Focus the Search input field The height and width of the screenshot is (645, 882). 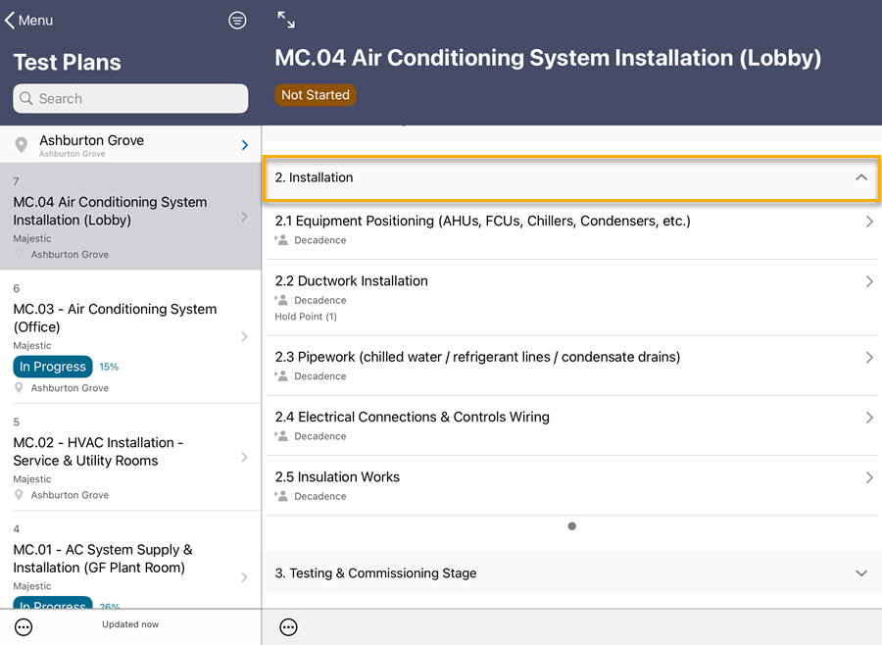coord(137,99)
